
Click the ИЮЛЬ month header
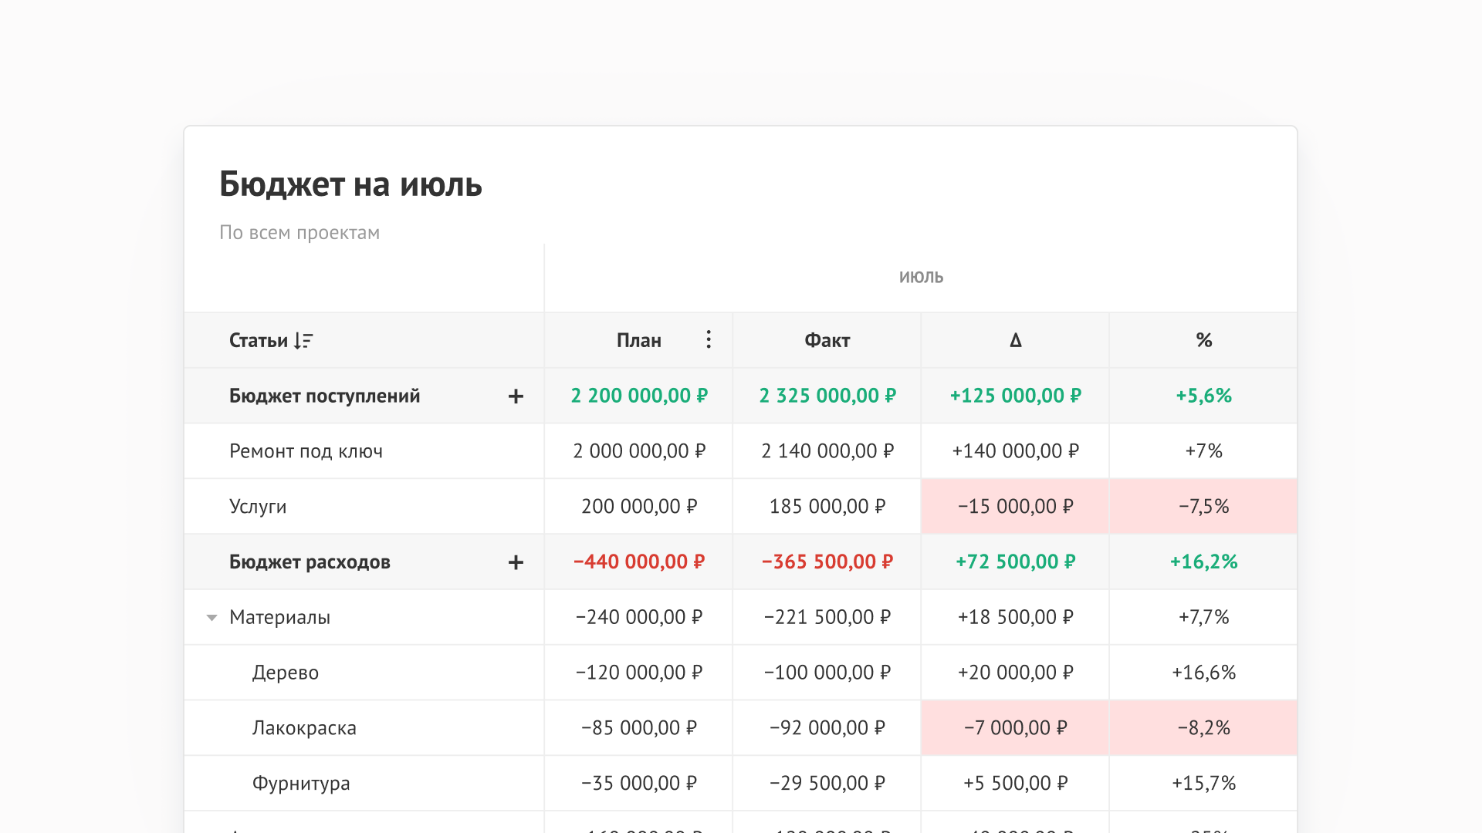[921, 277]
